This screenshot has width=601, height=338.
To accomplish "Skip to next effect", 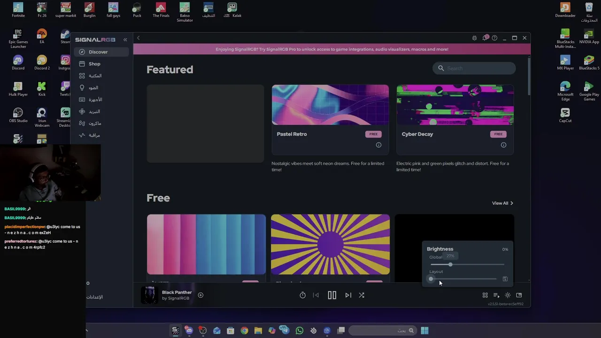I will [348, 295].
